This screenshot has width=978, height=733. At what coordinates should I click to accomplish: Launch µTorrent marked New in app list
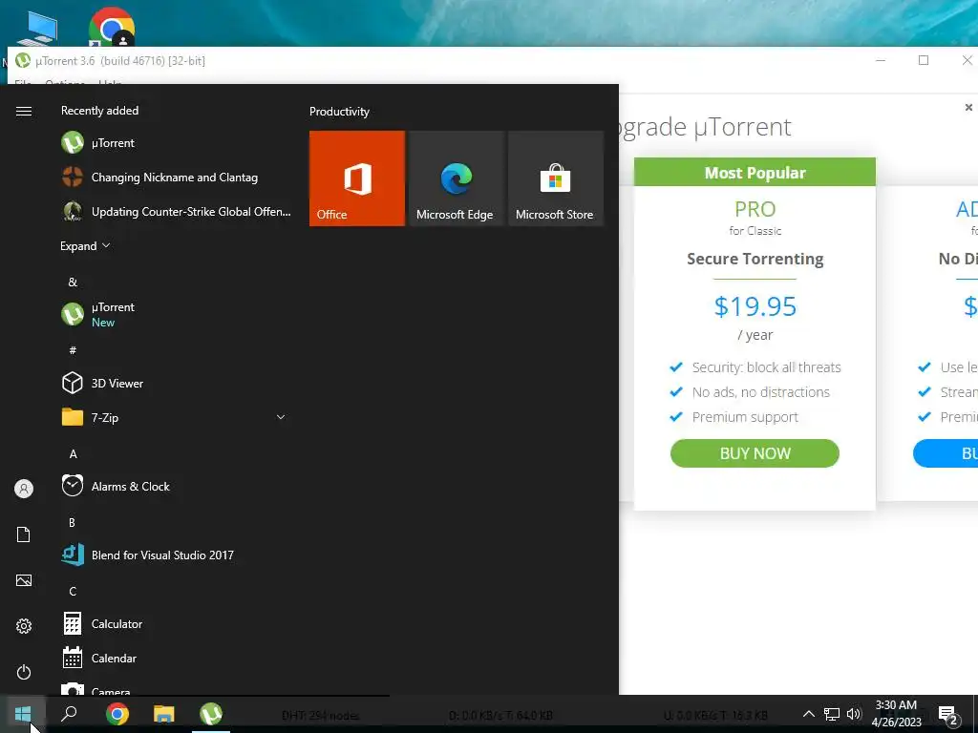point(175,314)
